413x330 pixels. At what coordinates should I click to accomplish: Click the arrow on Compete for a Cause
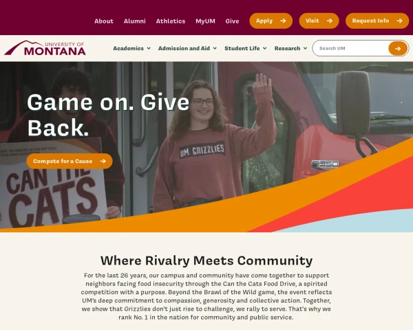[x=103, y=161]
